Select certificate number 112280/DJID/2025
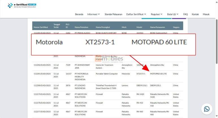This screenshot has width=218, height=118. coord(42,85)
